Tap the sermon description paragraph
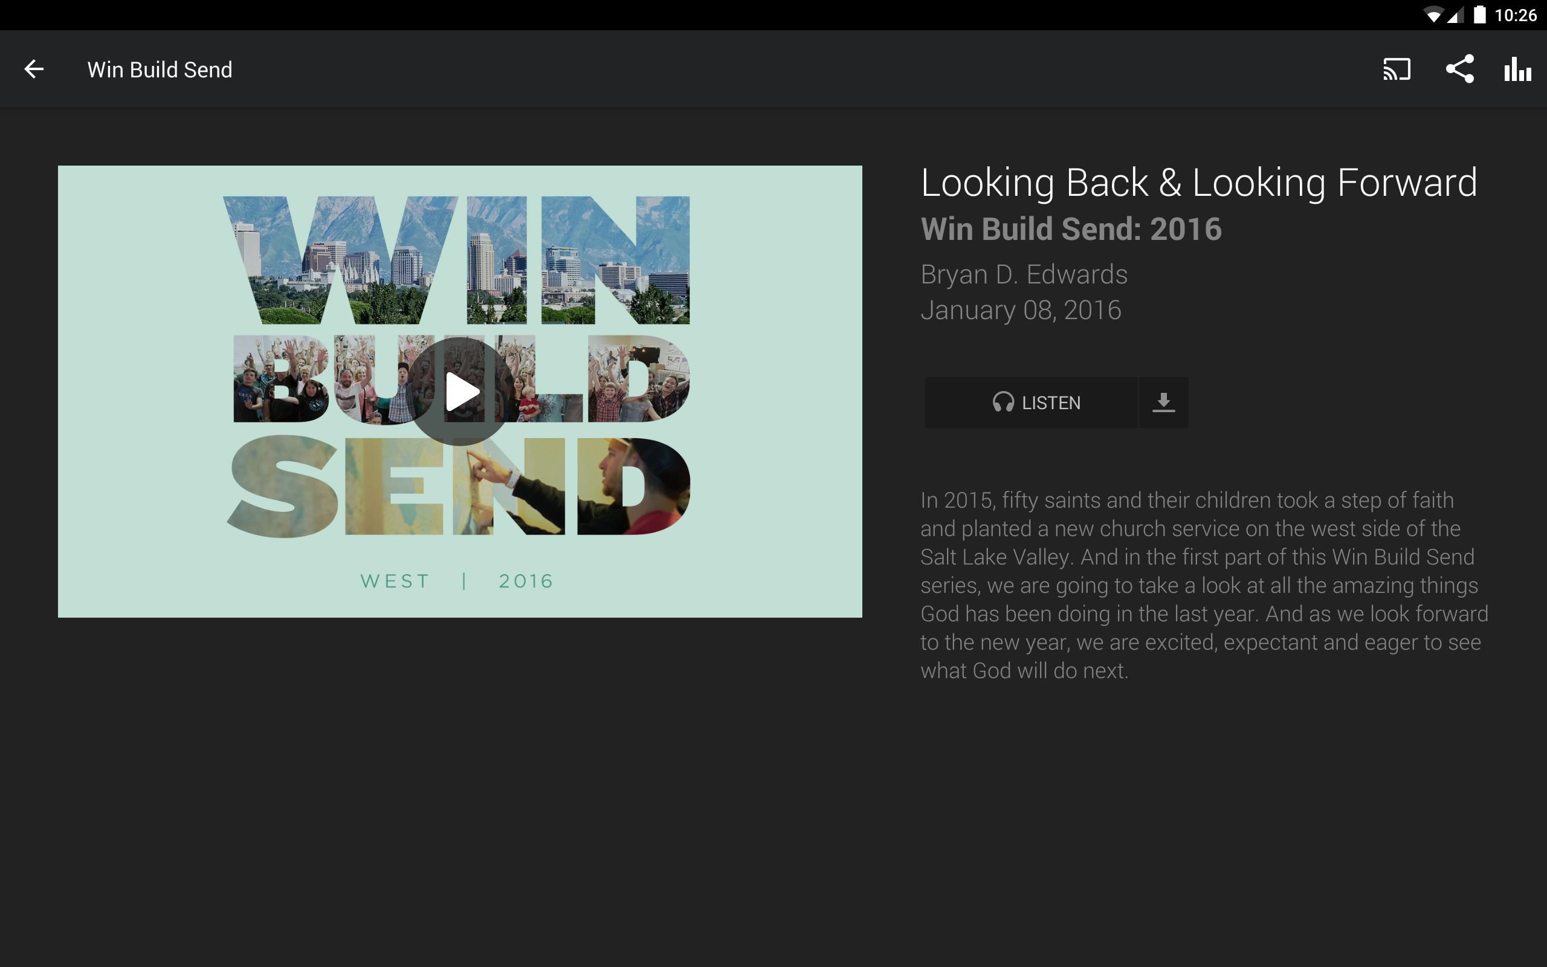1547x967 pixels. (x=1204, y=585)
